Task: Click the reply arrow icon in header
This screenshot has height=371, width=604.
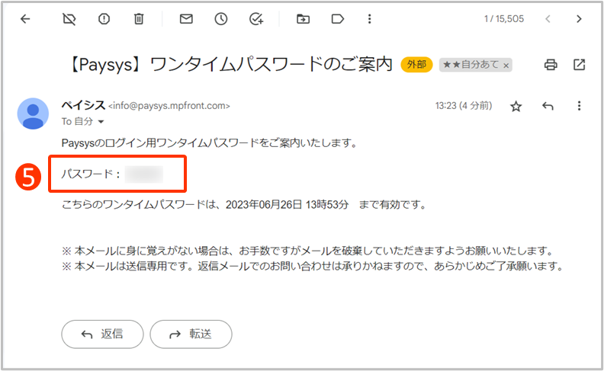Action: click(547, 106)
